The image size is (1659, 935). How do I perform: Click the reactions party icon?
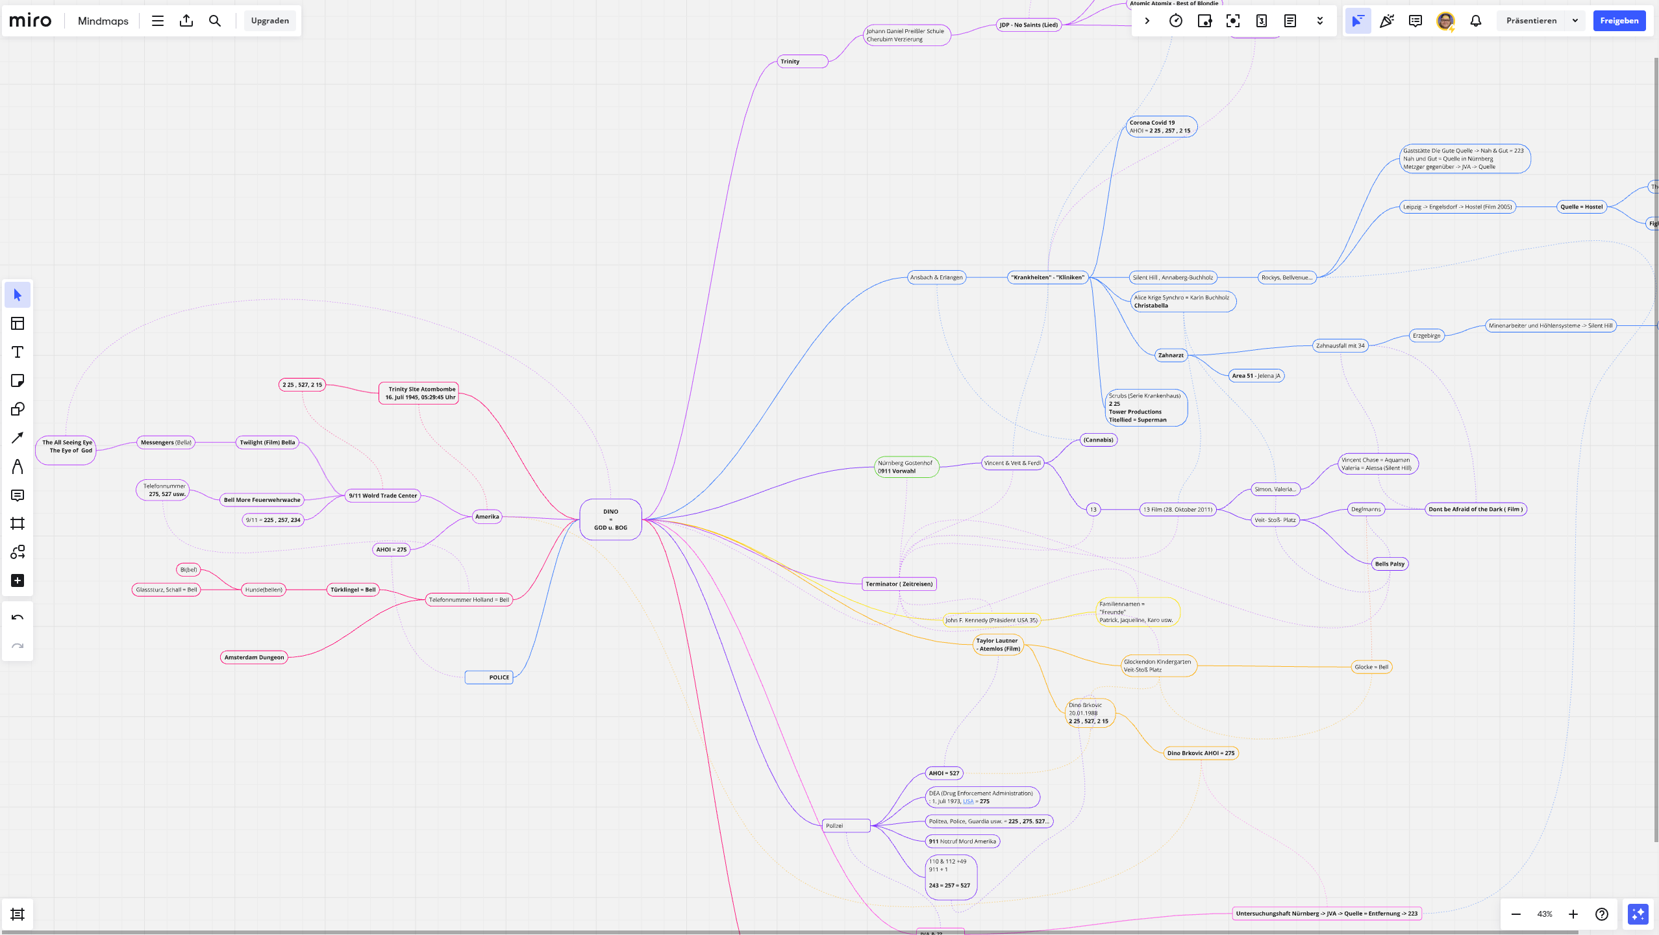1387,21
